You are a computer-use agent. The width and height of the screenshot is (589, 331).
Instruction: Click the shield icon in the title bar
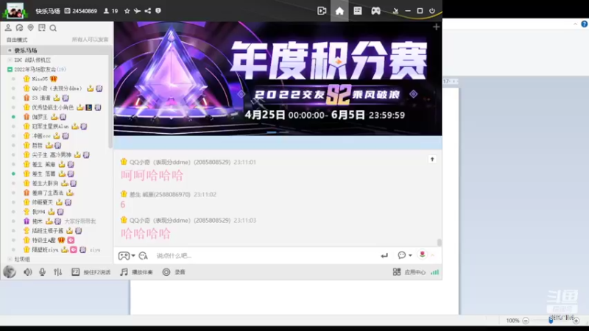[158, 11]
